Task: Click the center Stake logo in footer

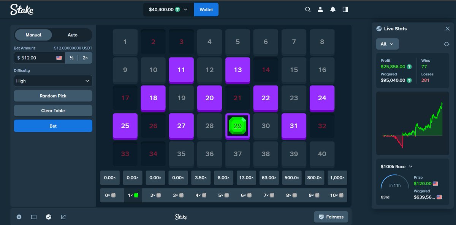Action: coord(181,217)
